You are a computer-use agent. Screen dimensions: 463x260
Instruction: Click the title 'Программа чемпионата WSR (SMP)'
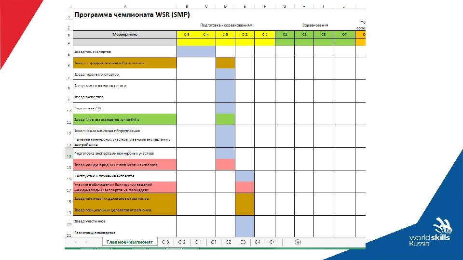tap(132, 14)
